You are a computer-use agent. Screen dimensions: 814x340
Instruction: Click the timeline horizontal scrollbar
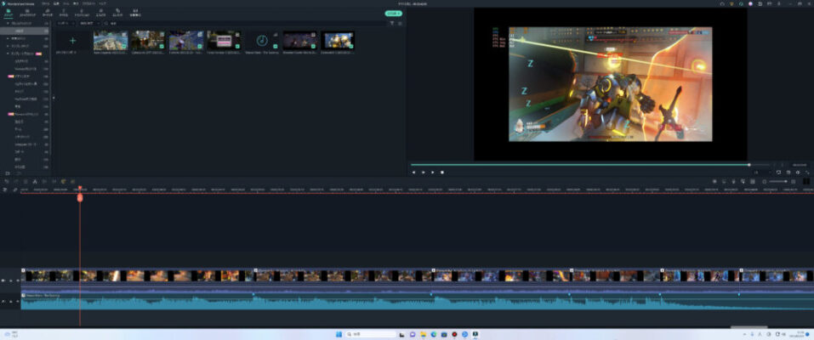point(749,327)
